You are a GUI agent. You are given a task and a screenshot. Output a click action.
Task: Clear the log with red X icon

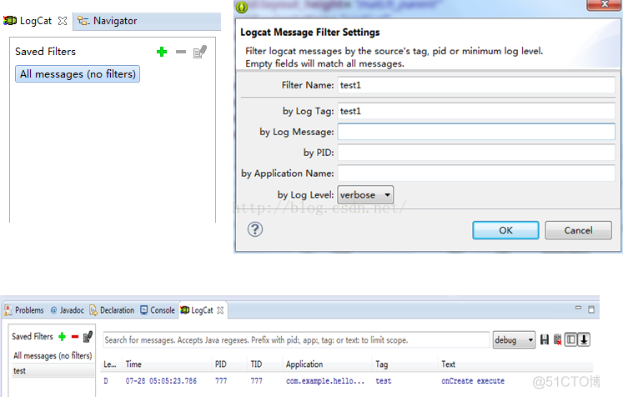[557, 339]
